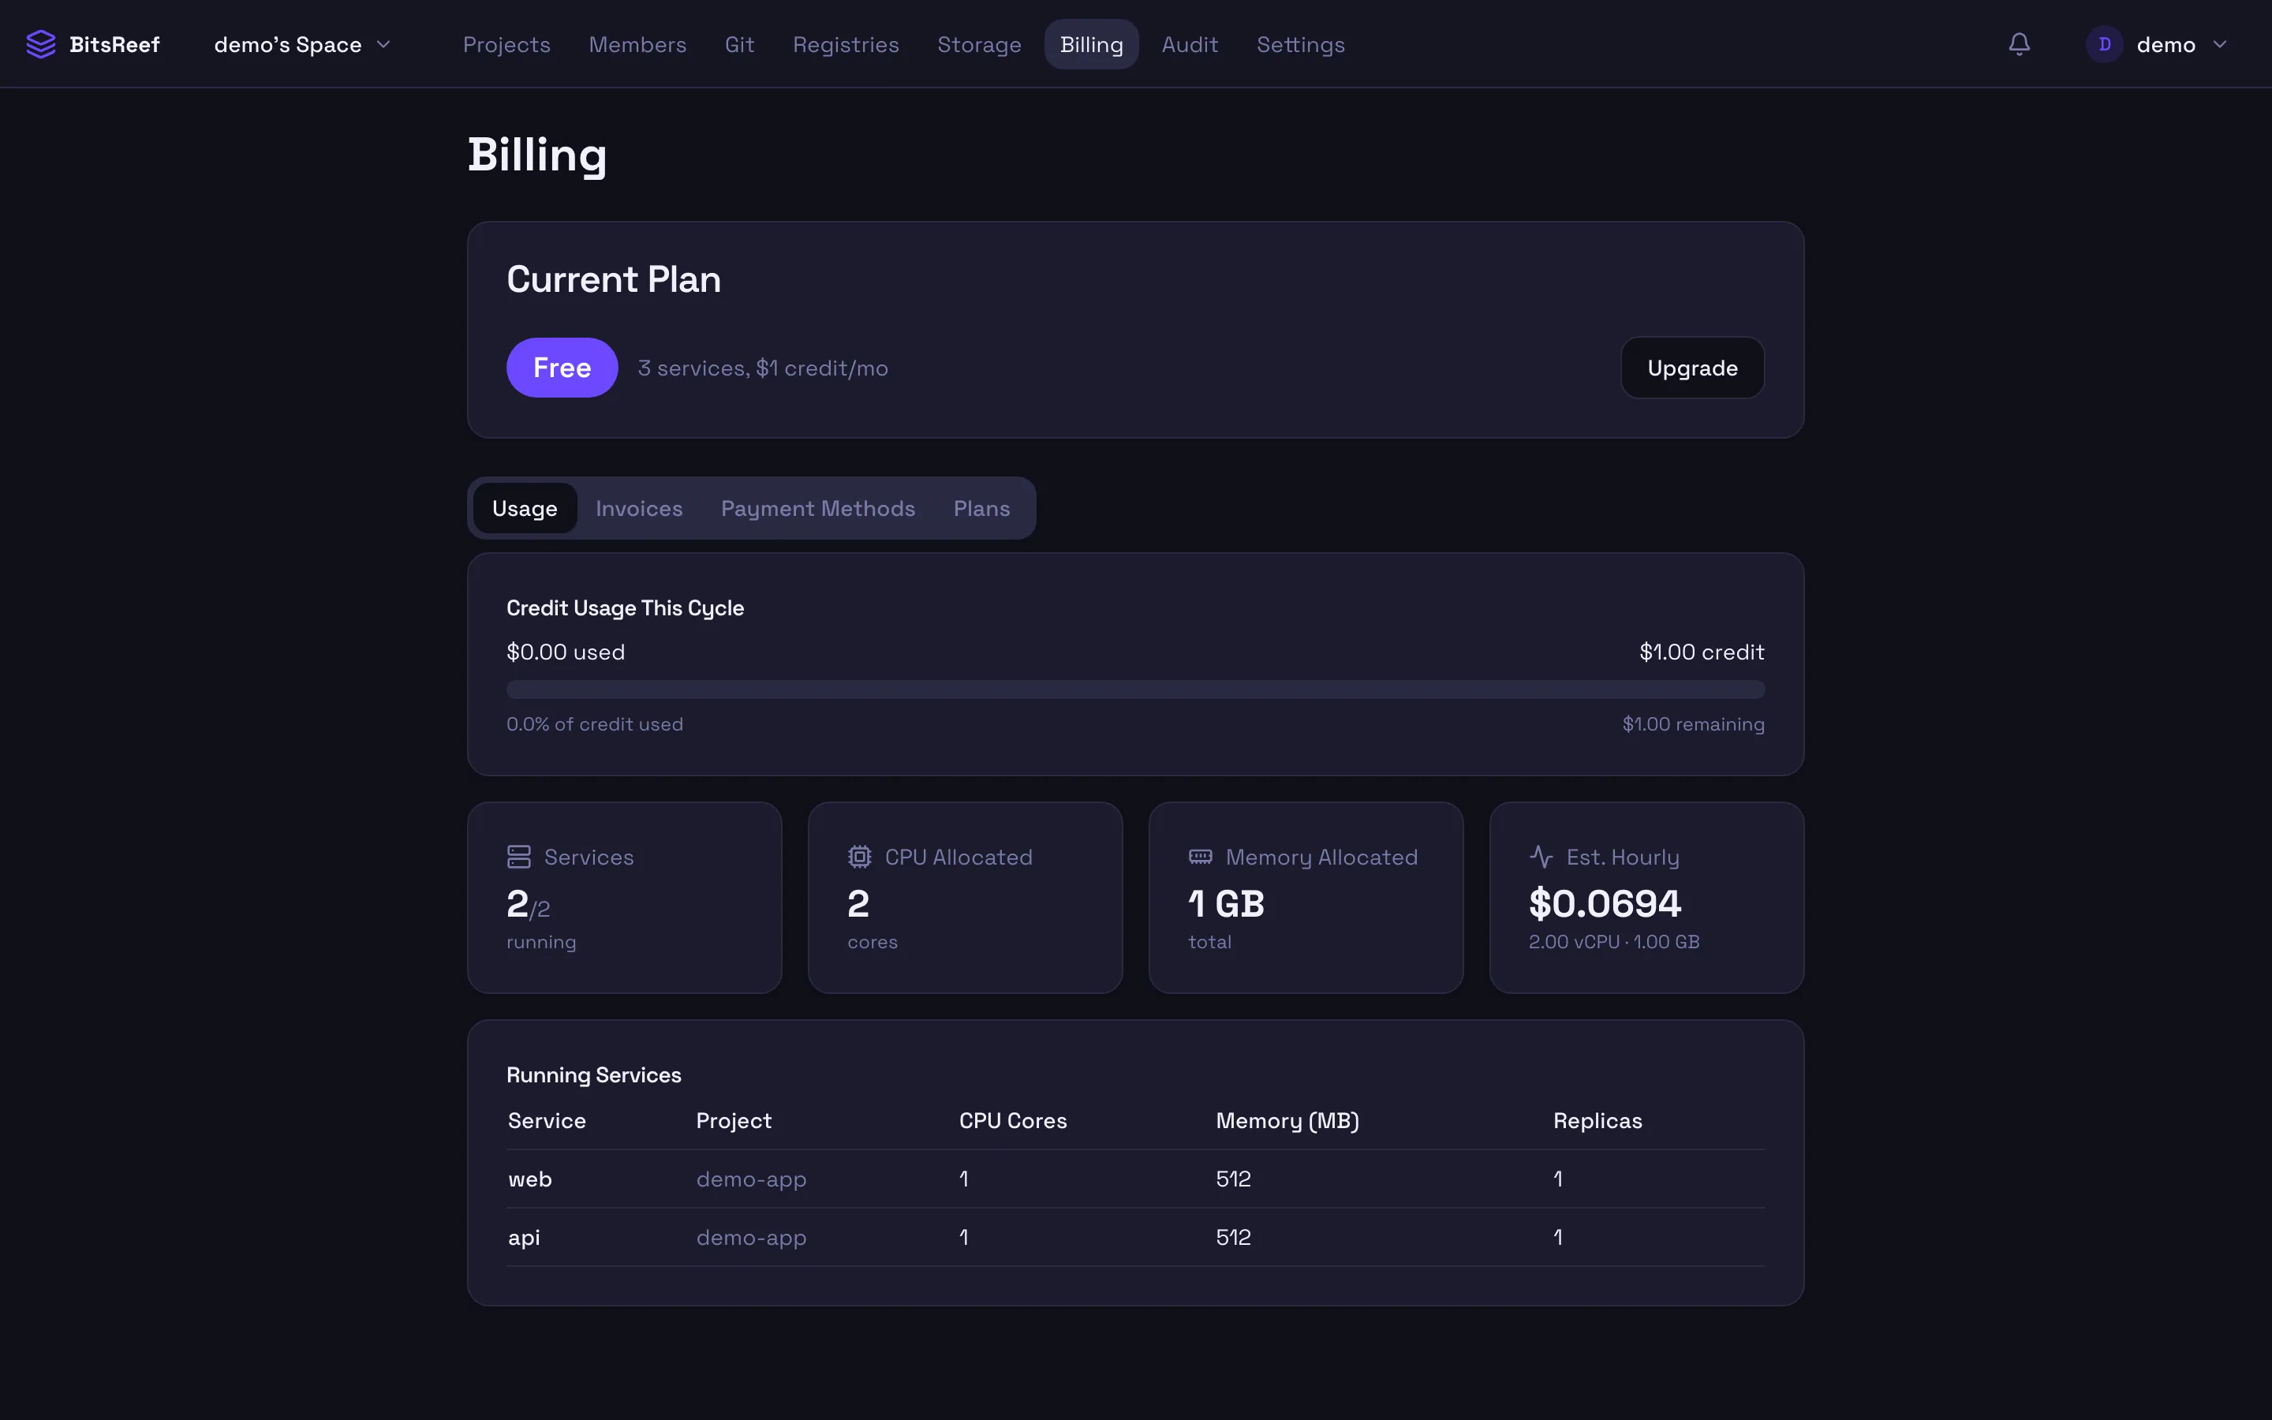Click the web service name
Viewport: 2272px width, 1420px height.
(529, 1179)
